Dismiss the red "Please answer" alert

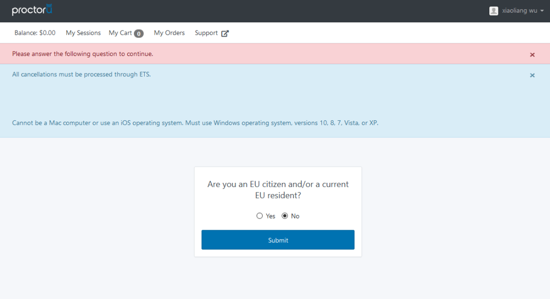point(532,55)
